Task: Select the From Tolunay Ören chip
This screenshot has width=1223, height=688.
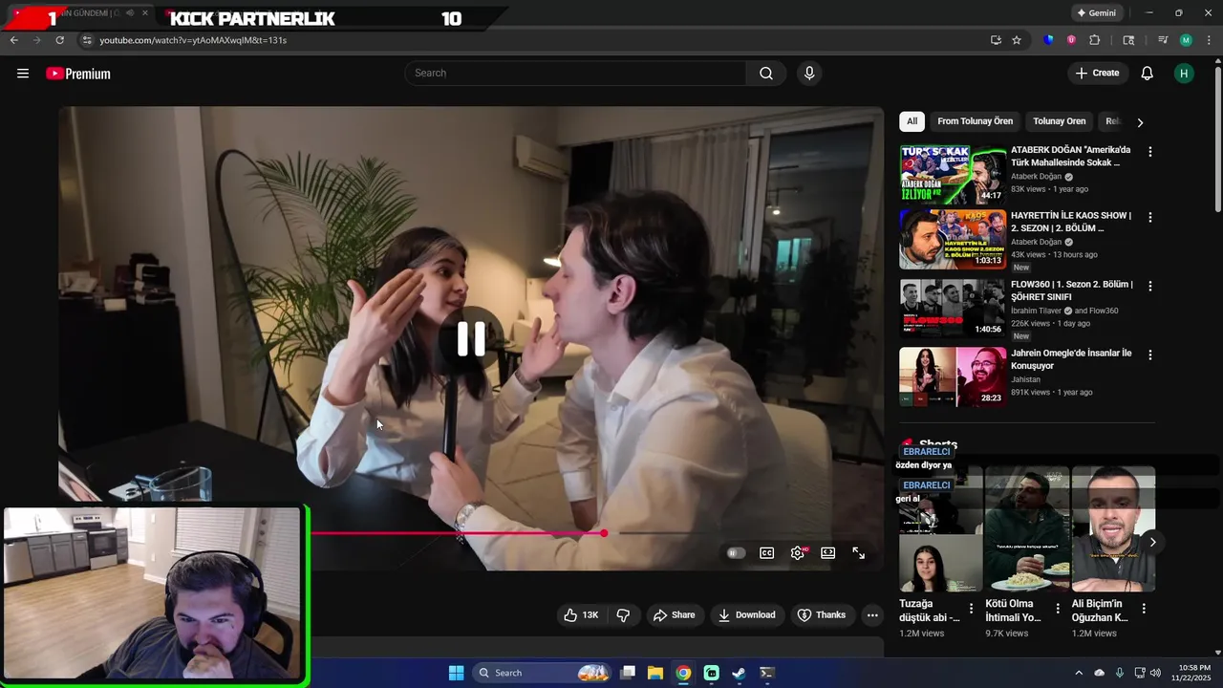Action: (976, 121)
